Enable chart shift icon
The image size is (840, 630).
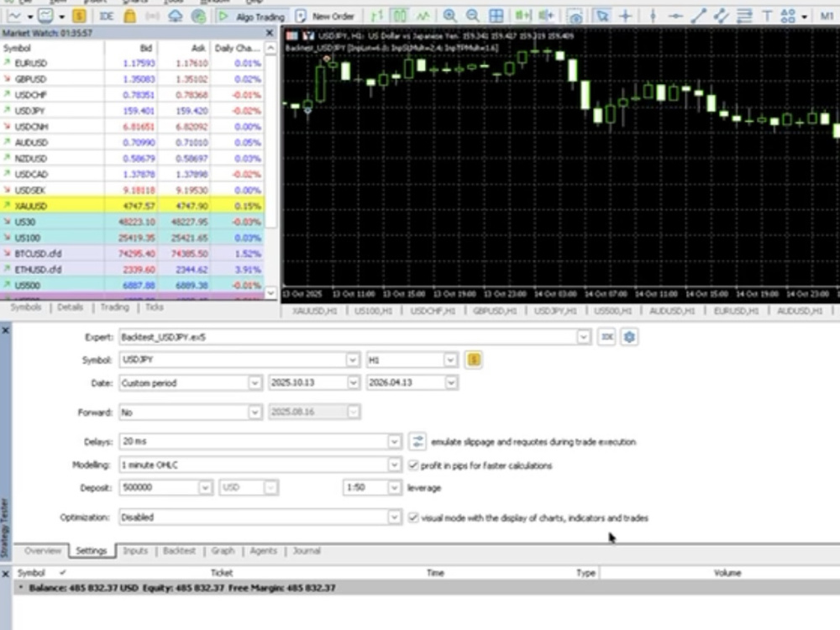[546, 16]
